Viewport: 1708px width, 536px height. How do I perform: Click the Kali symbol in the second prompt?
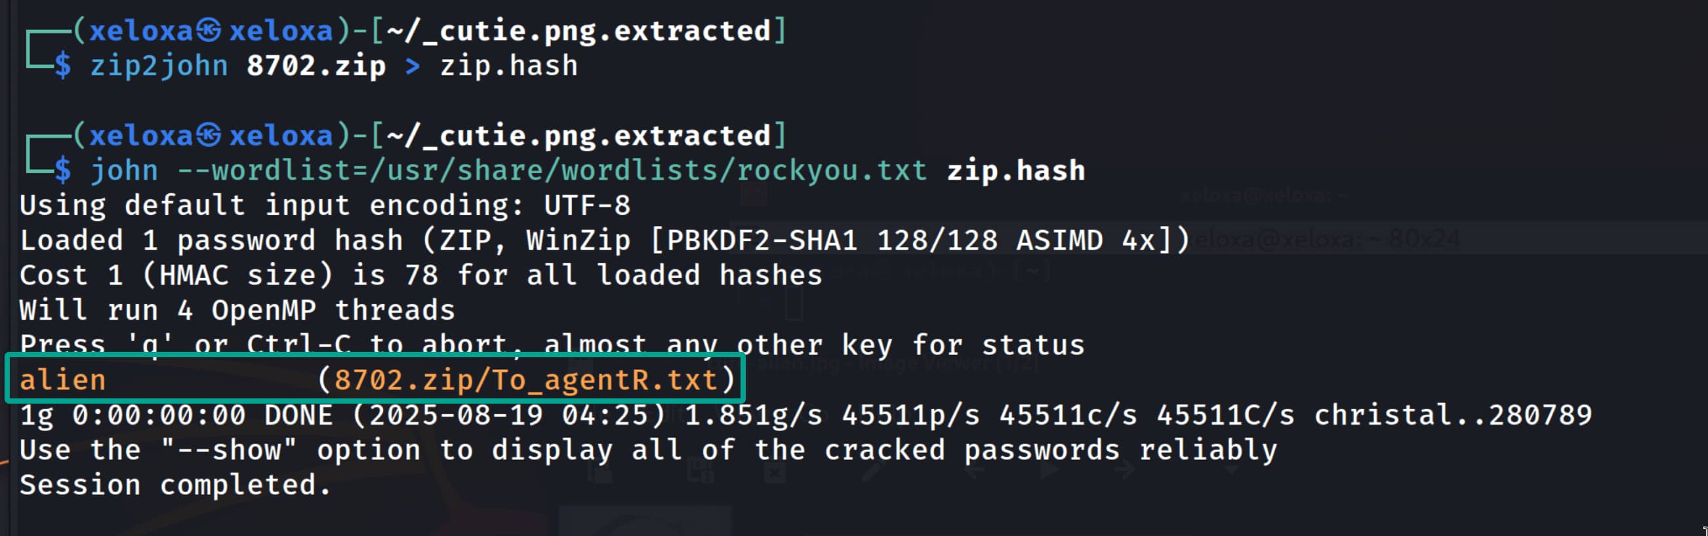209,136
